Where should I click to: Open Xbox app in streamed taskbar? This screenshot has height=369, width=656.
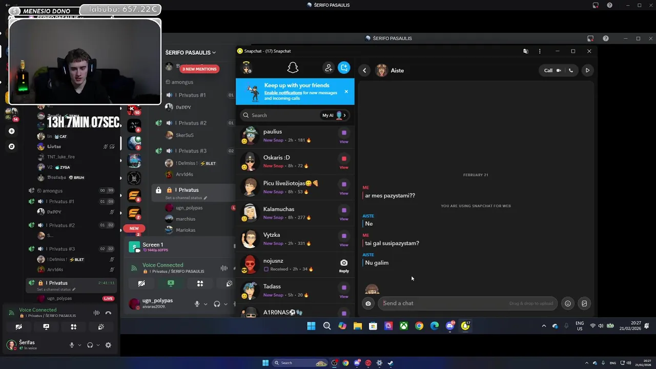(x=404, y=326)
